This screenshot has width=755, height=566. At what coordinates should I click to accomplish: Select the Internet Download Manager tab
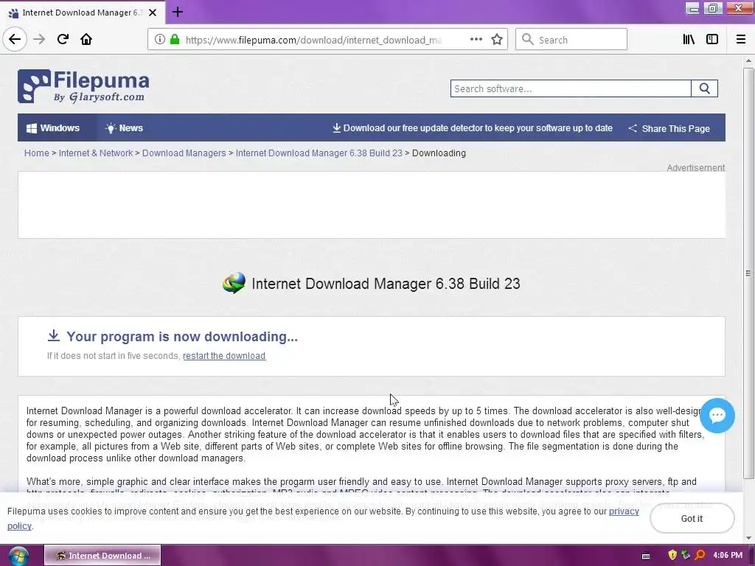pyautogui.click(x=83, y=12)
